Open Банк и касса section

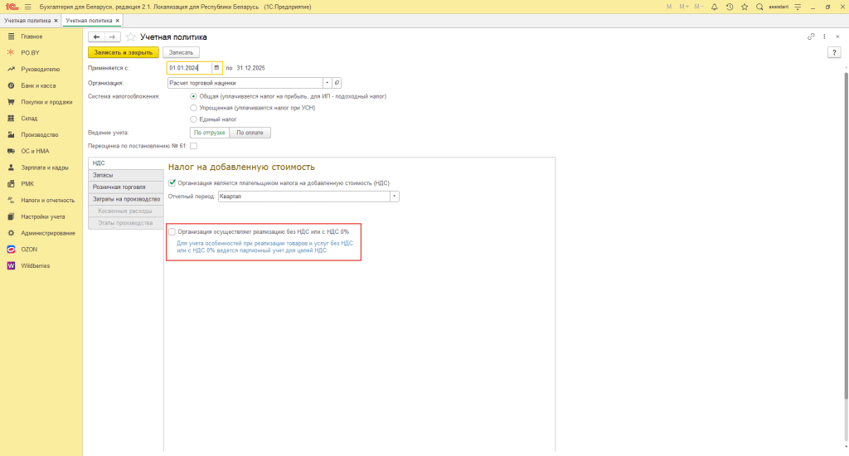click(x=40, y=85)
